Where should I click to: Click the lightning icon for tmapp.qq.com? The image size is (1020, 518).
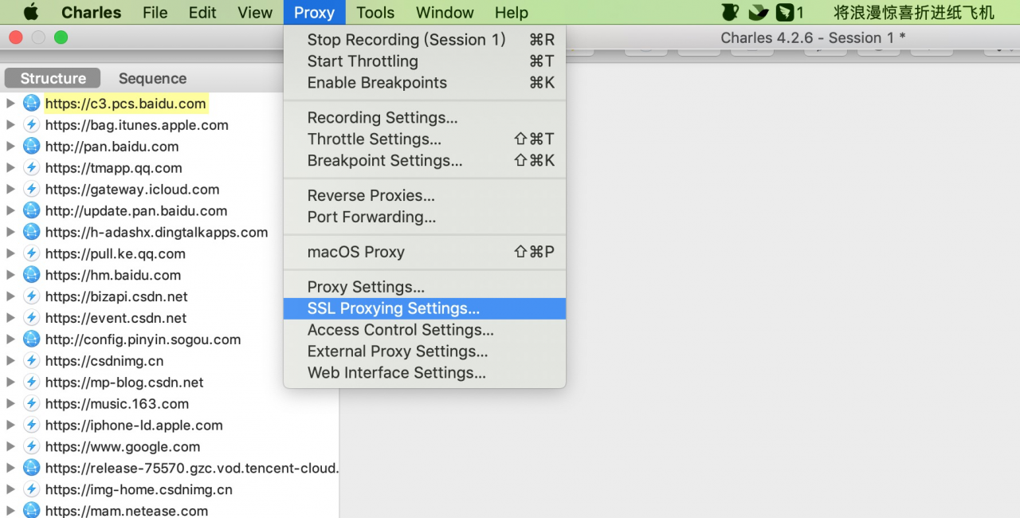tap(31, 167)
